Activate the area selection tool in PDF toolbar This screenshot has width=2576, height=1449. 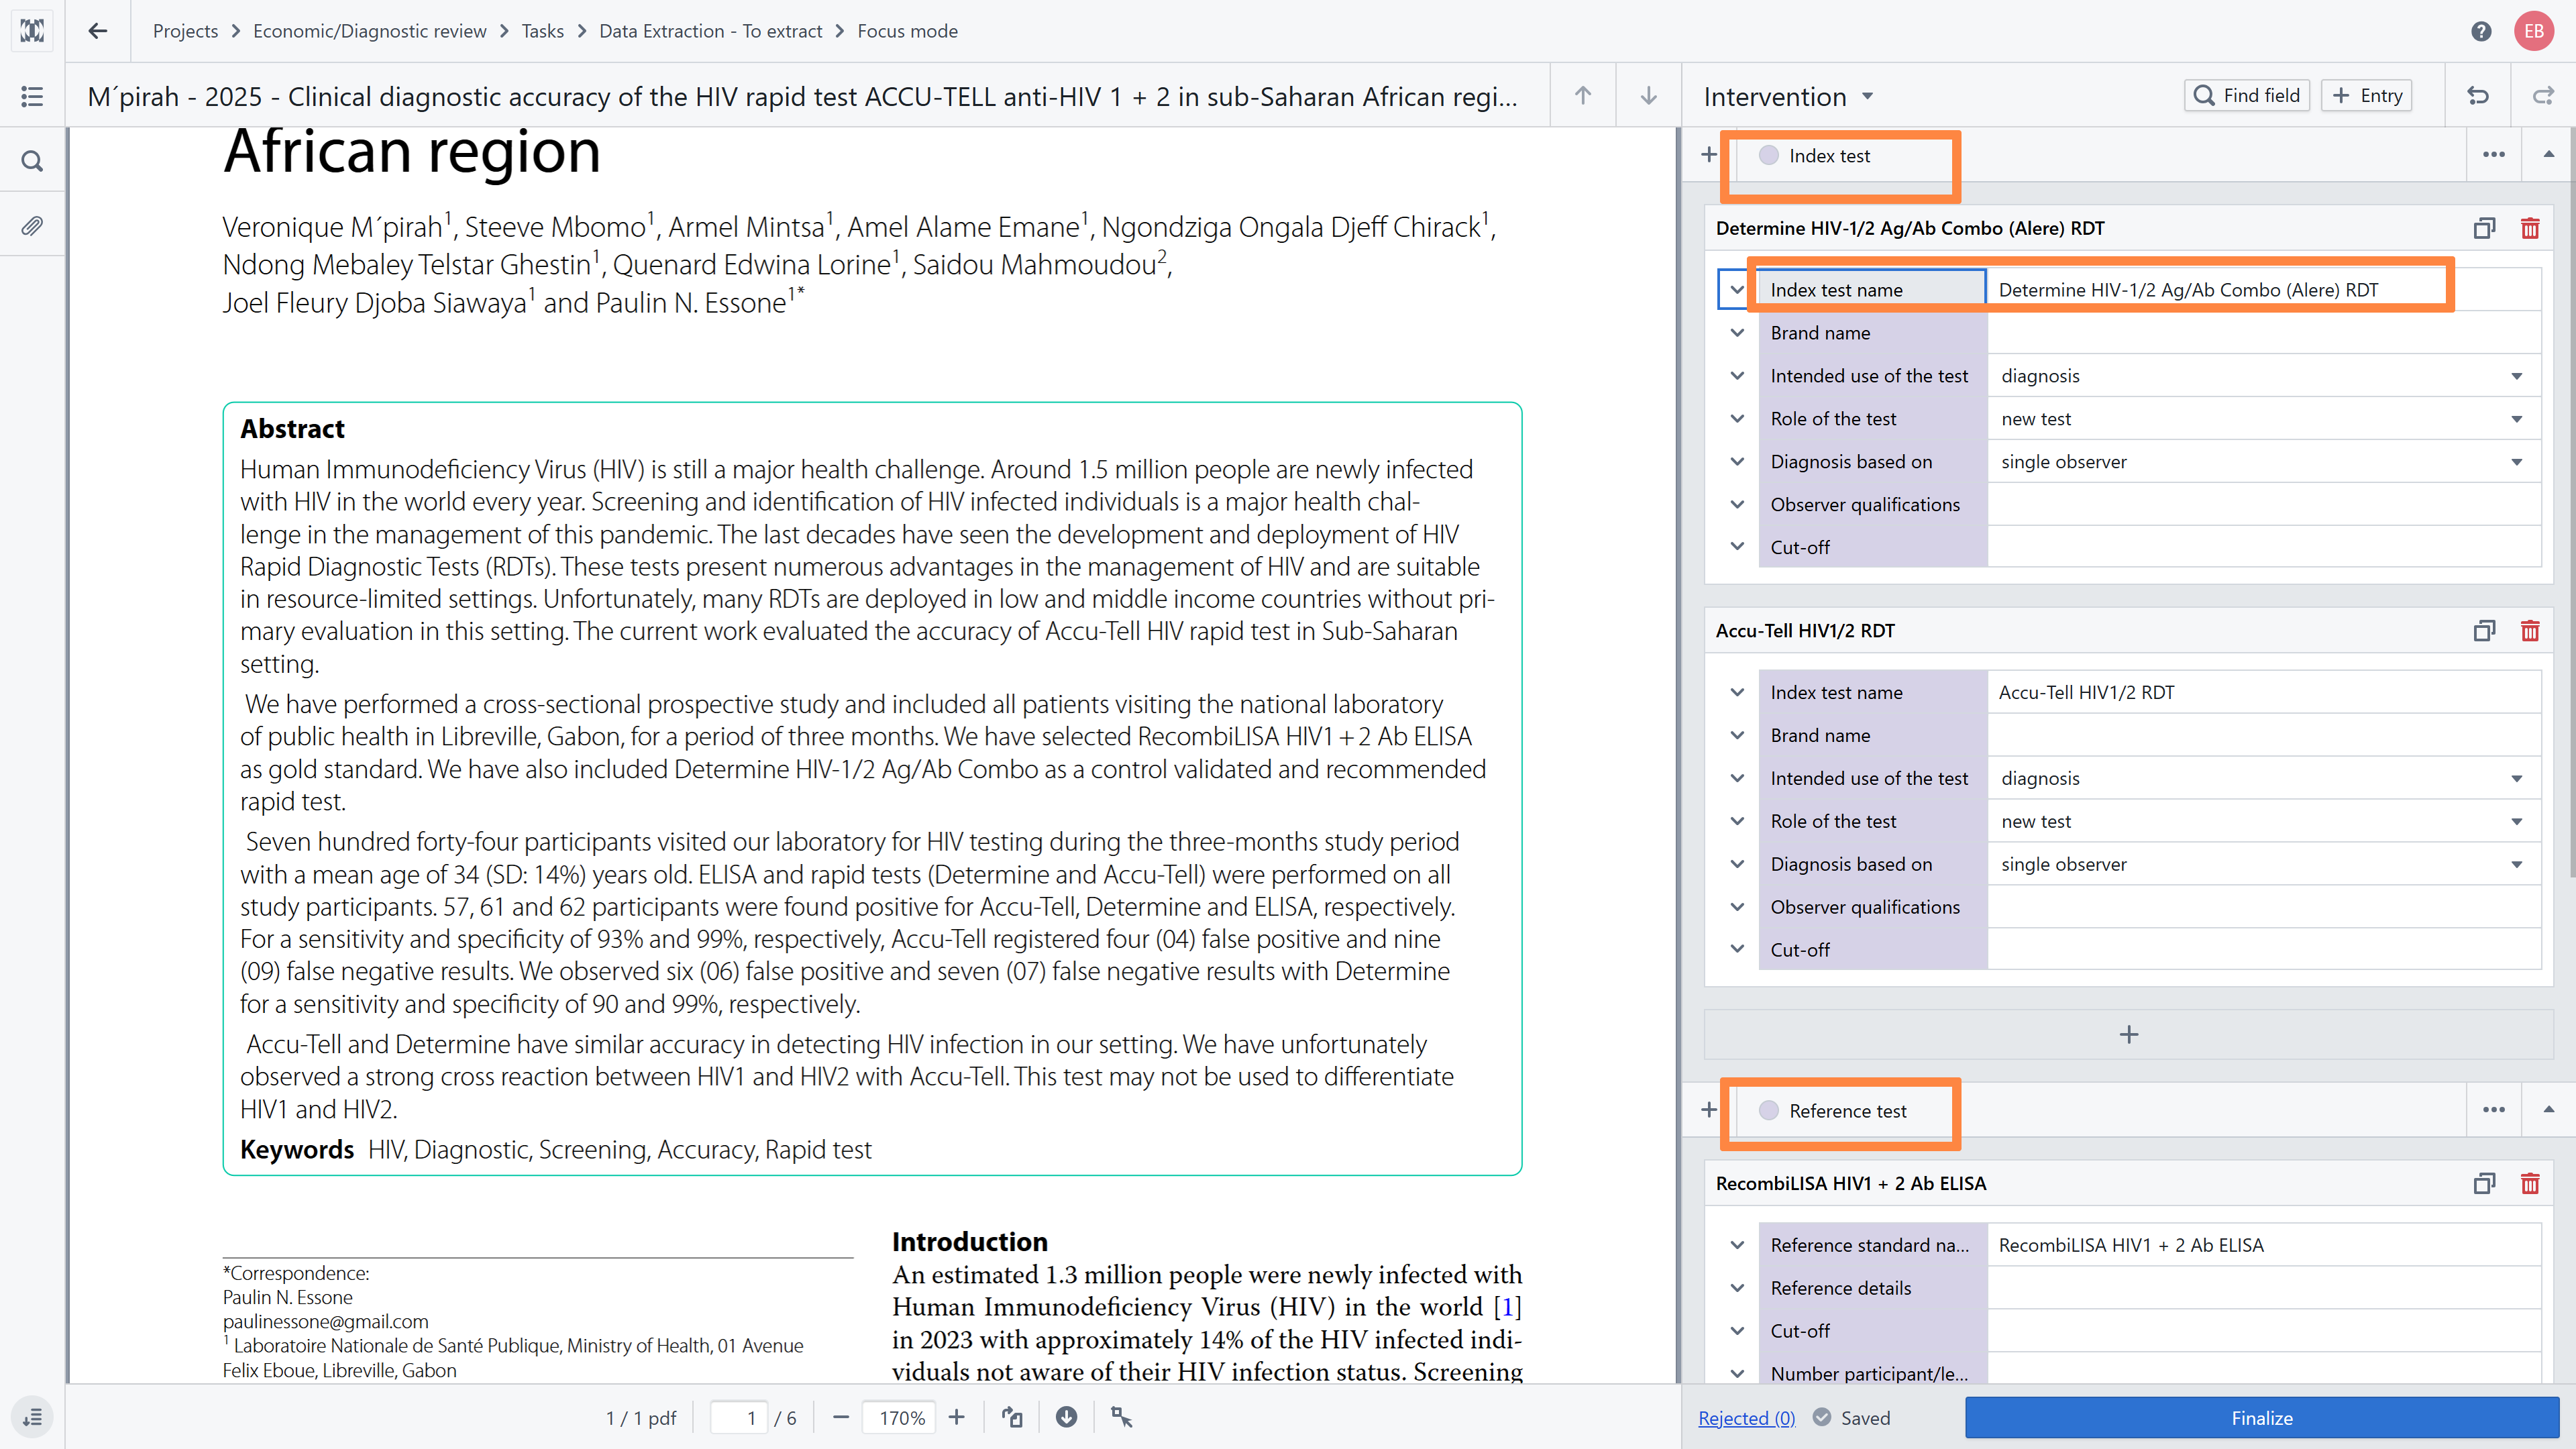pos(1122,1418)
